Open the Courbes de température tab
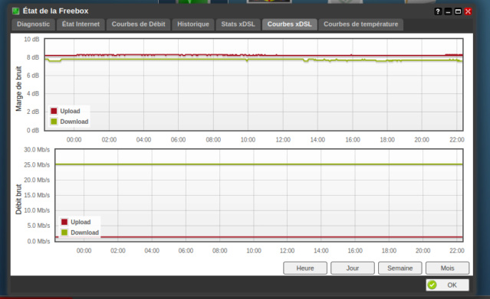Viewport: 490px width, 299px height. pos(361,24)
